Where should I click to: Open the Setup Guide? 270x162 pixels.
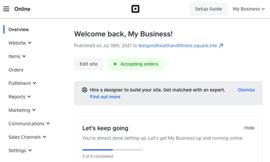208,9
